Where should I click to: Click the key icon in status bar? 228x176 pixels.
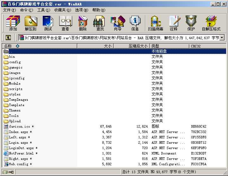pyautogui.click(x=11, y=172)
